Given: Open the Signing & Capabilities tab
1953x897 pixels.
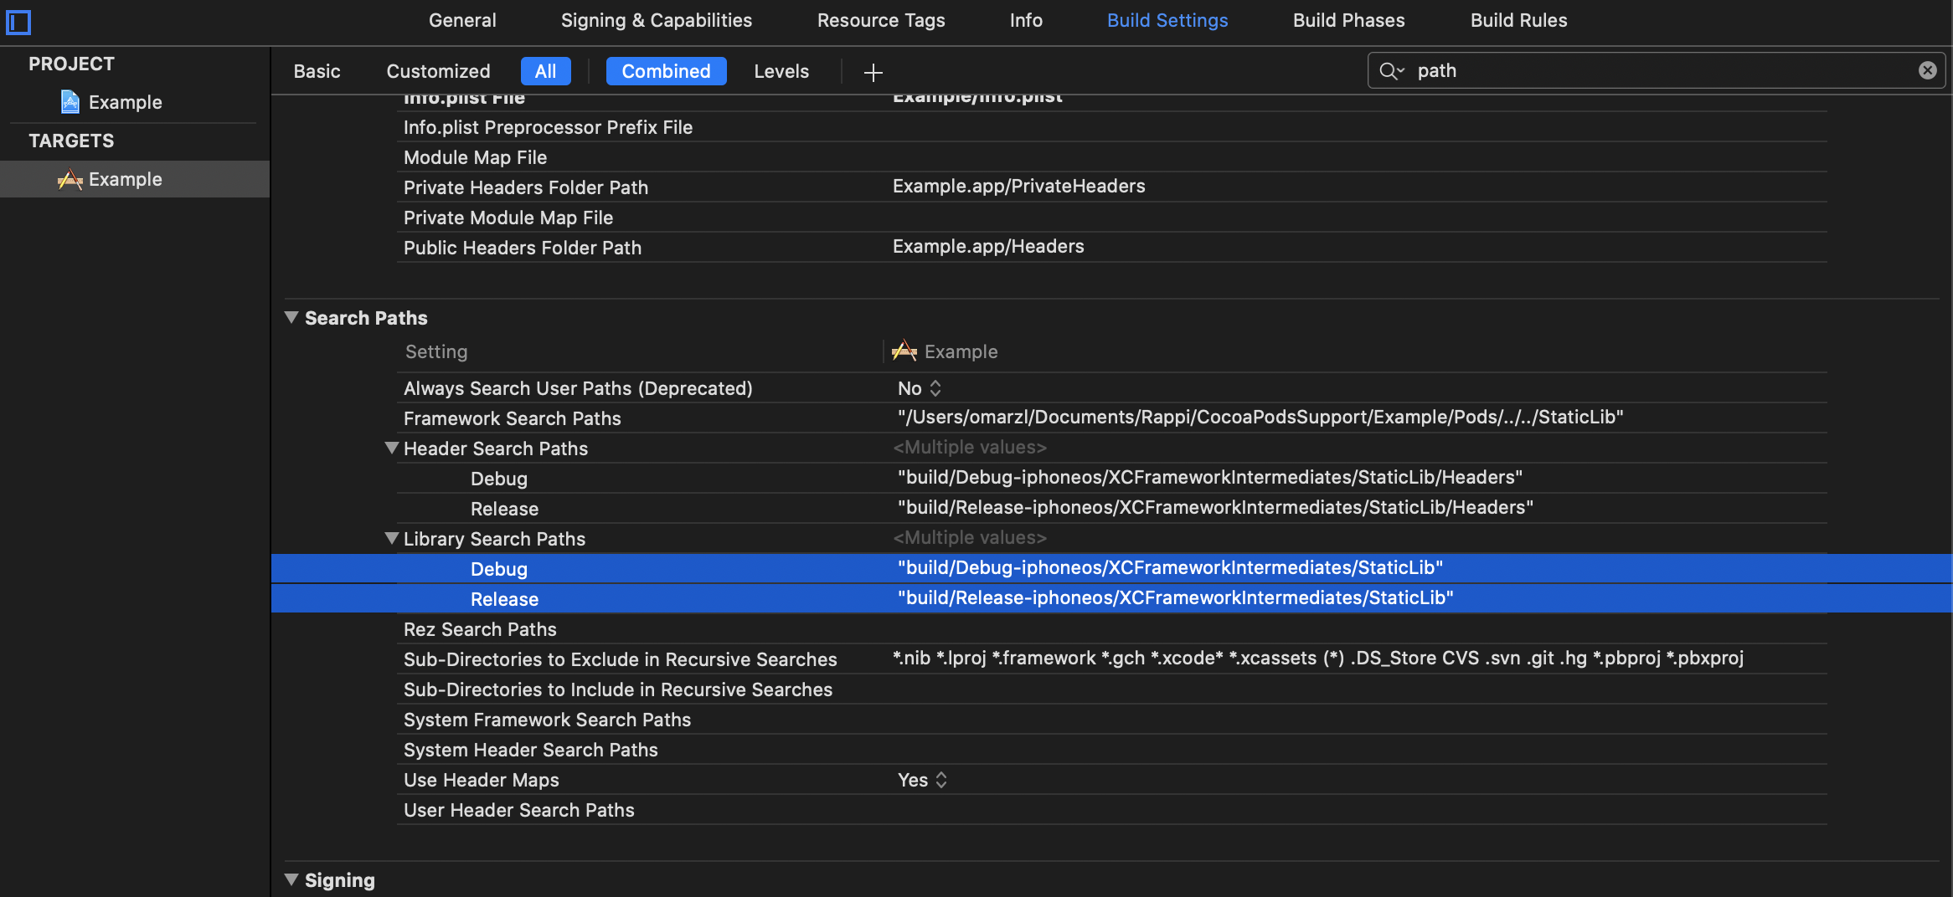Looking at the screenshot, I should 657,20.
